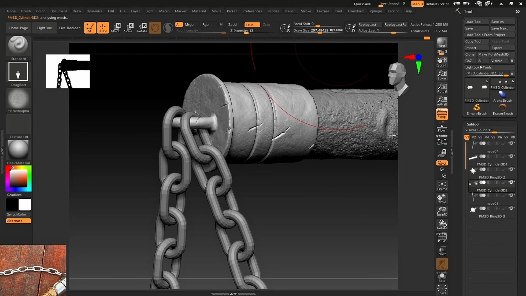Enable the Transp mode on right shelf
The image size is (526, 296).
pyautogui.click(x=442, y=251)
